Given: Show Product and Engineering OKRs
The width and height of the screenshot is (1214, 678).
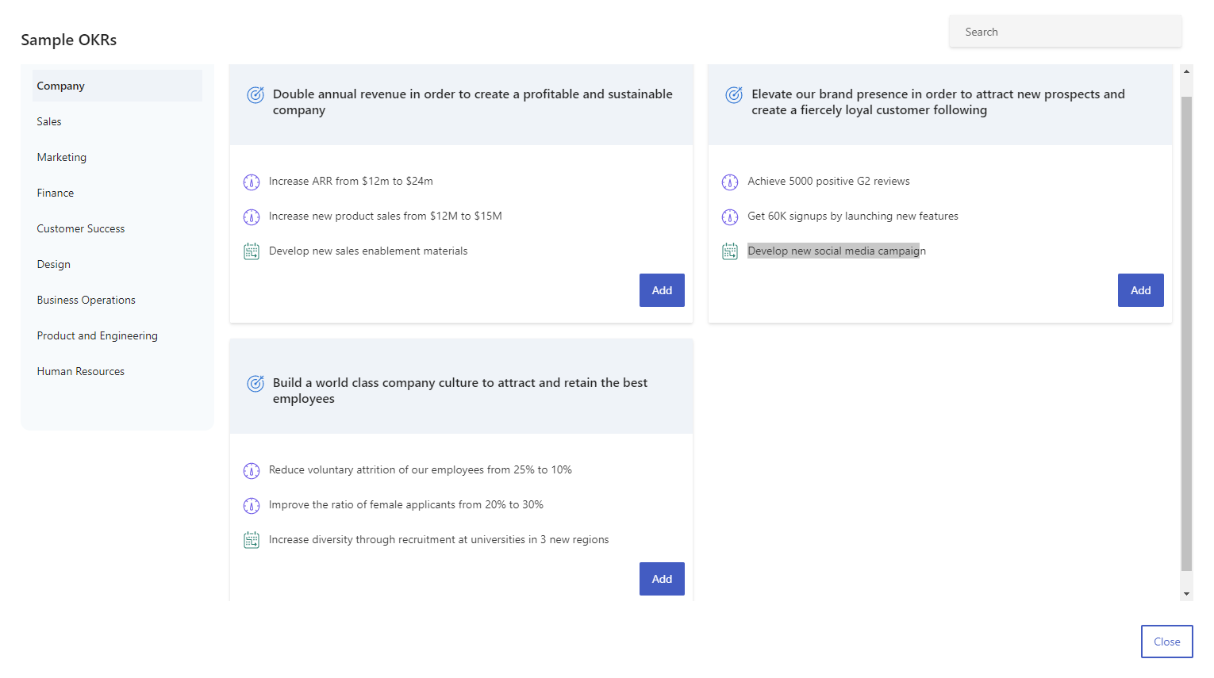Looking at the screenshot, I should pos(98,335).
